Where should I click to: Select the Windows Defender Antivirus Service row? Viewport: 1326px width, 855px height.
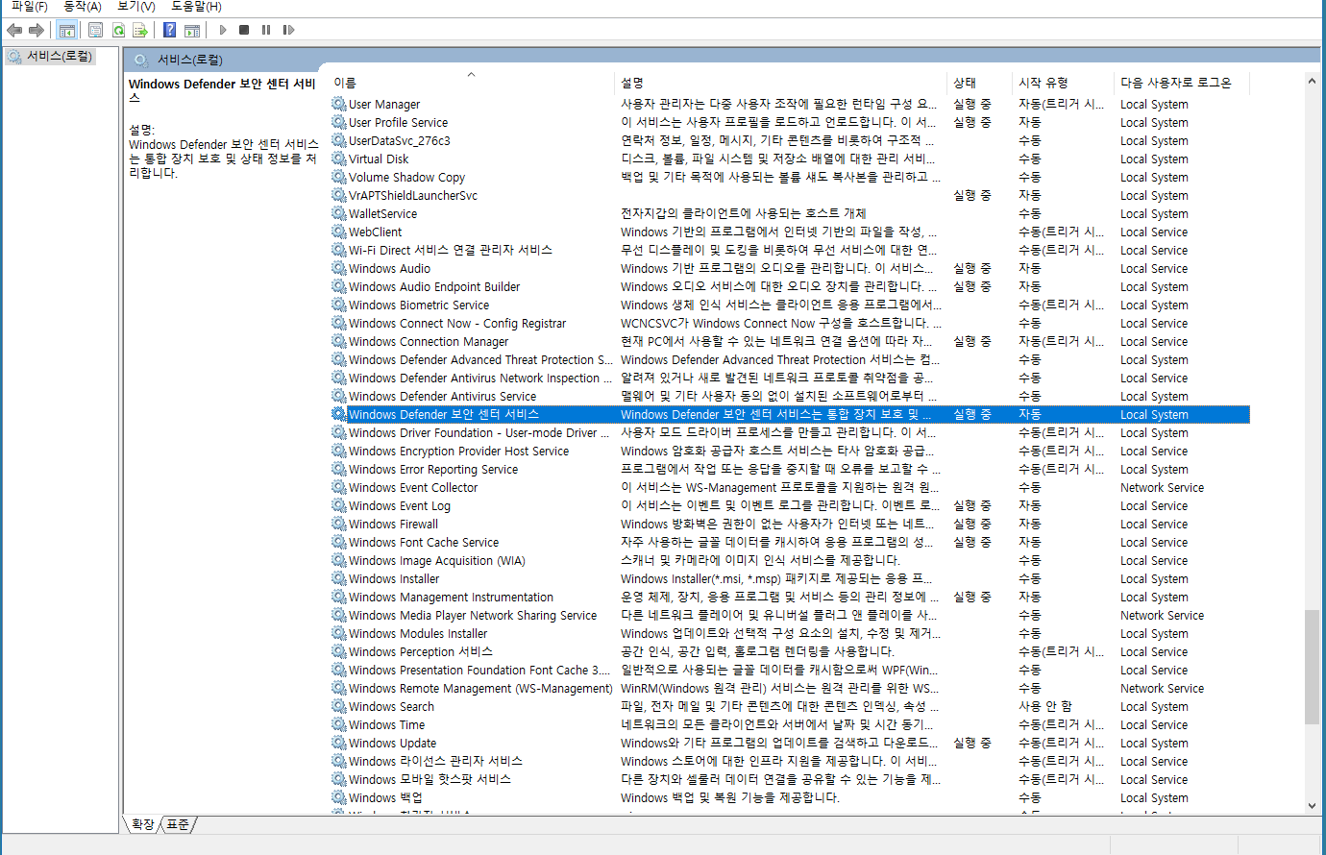tap(790, 396)
